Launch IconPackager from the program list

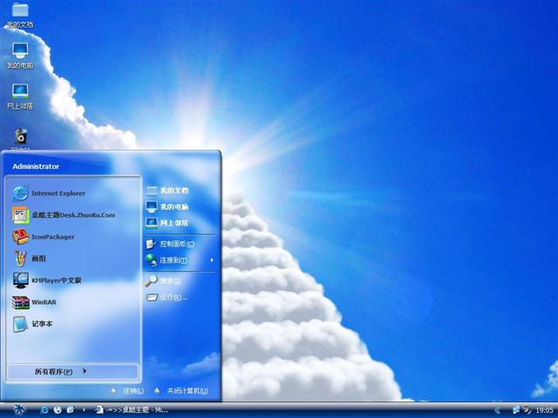pos(43,237)
